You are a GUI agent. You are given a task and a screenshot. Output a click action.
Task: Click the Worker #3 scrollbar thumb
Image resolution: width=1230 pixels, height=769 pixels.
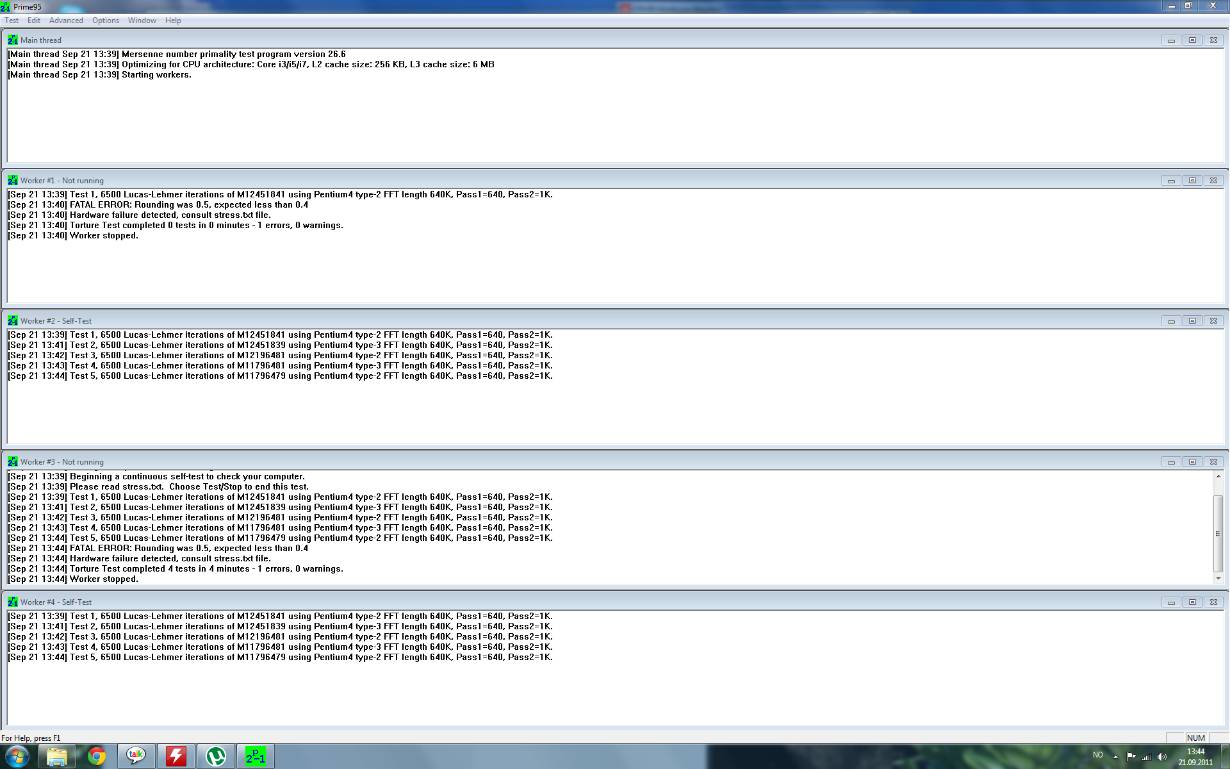point(1218,533)
